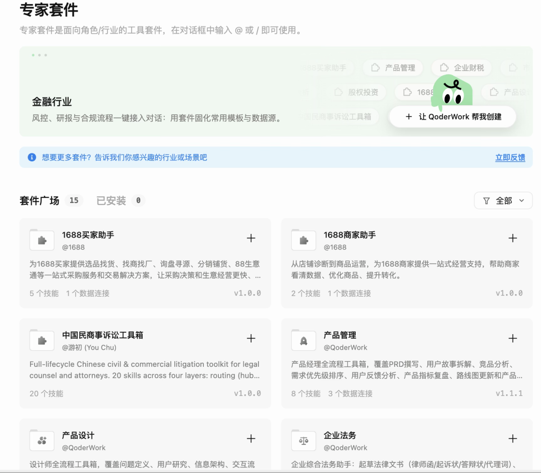This screenshot has width=541, height=473.
Task: Click the blue info icon in feedback banner
Action: pyautogui.click(x=32, y=157)
